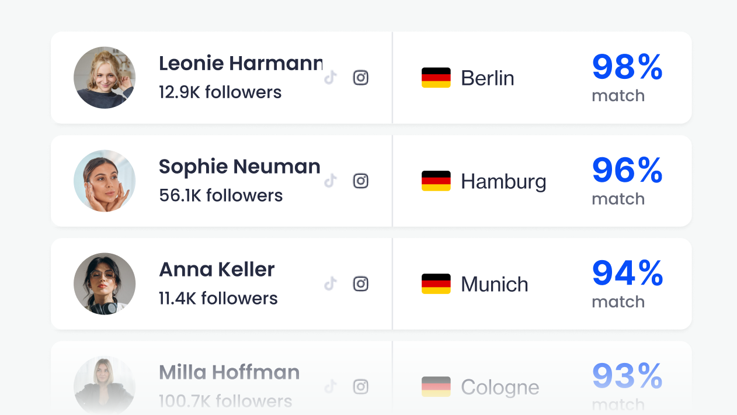Open Leonie Harmann's profile photo
The width and height of the screenshot is (737, 415).
click(105, 78)
